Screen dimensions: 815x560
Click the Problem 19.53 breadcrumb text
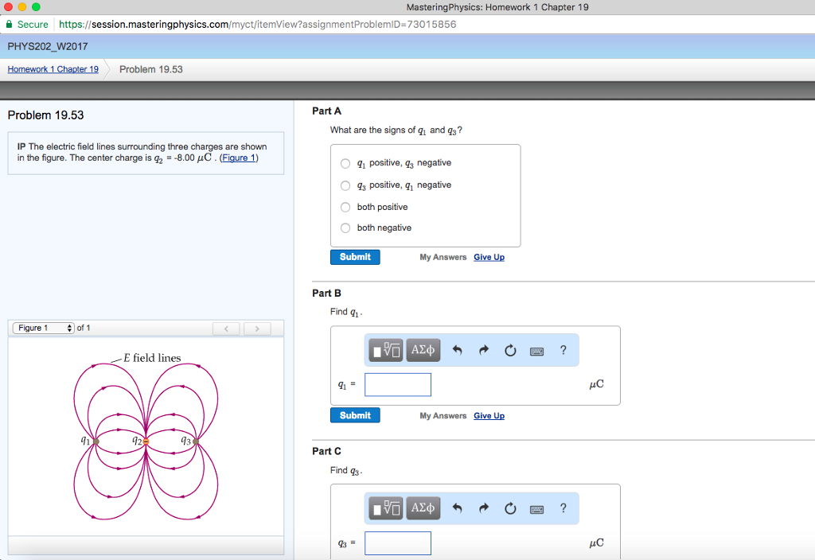[151, 70]
